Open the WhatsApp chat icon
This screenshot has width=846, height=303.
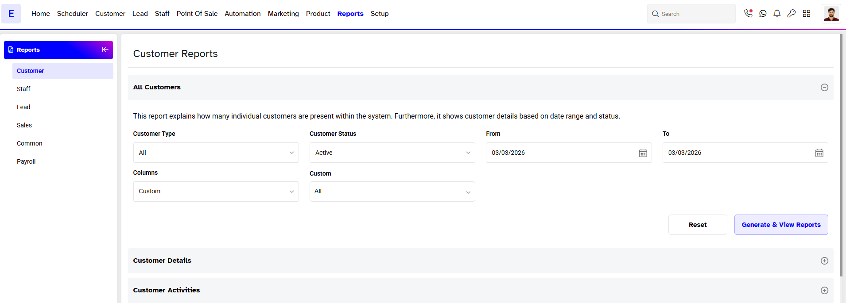763,14
